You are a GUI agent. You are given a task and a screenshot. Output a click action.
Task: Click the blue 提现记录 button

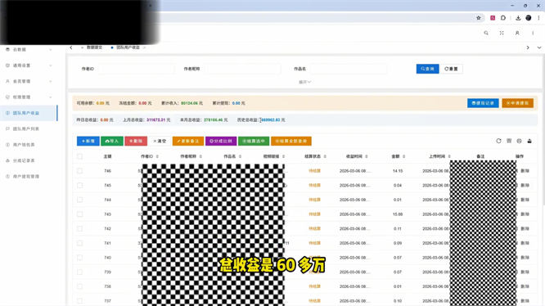(483, 103)
